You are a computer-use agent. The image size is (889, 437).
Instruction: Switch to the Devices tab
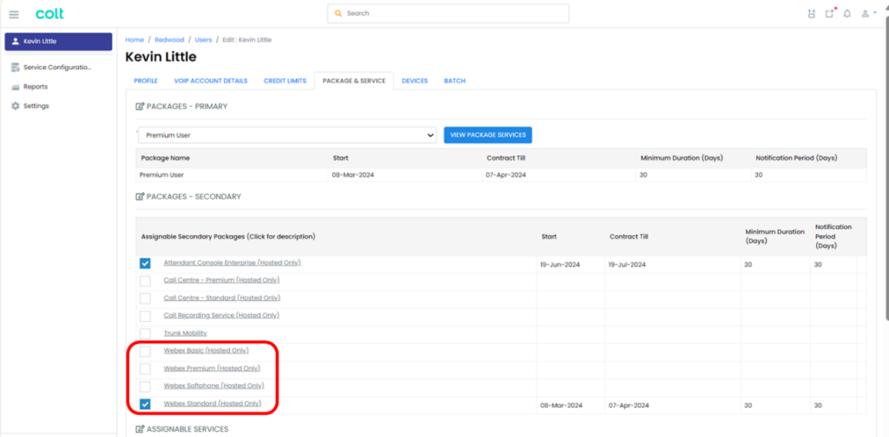click(414, 81)
